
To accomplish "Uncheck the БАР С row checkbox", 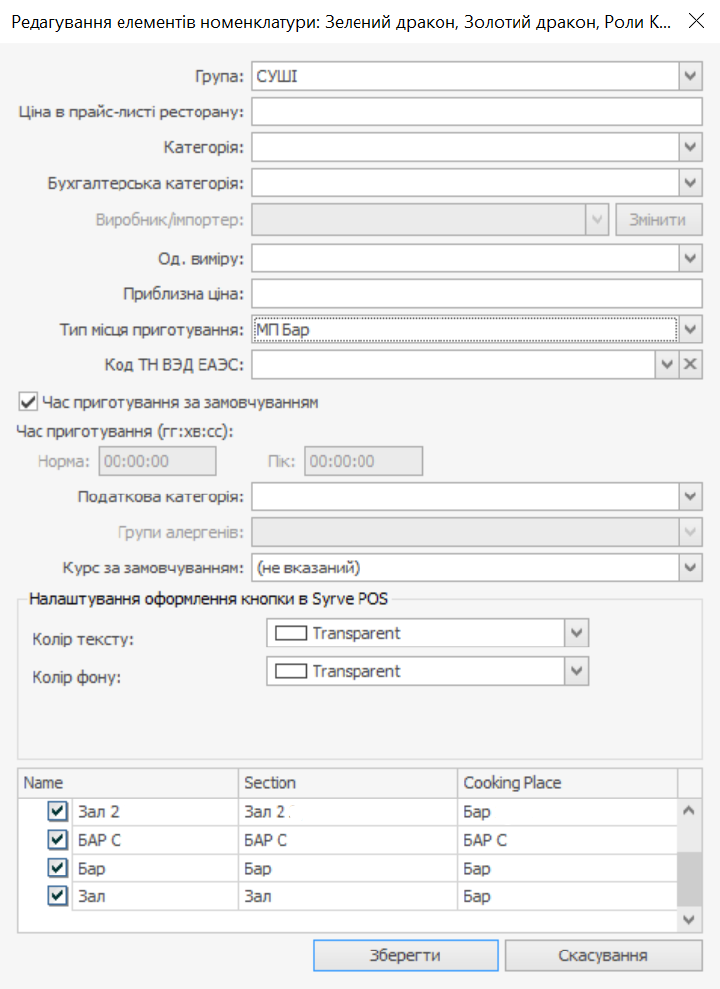I will pyautogui.click(x=57, y=840).
